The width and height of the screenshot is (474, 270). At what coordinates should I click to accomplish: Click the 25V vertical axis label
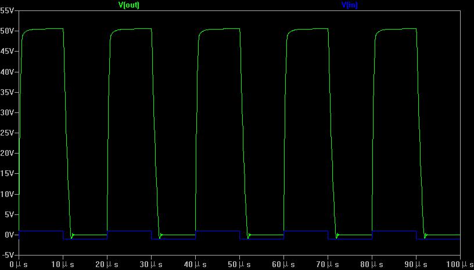tap(7, 133)
